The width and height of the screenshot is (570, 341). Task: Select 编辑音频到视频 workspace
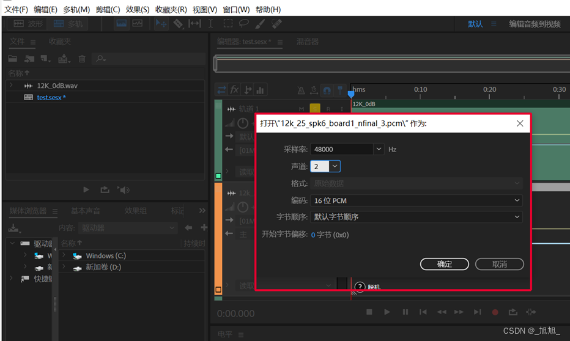pyautogui.click(x=535, y=24)
